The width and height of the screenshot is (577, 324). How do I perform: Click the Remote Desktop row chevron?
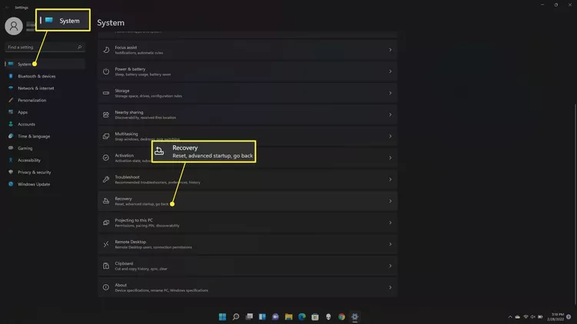click(390, 244)
